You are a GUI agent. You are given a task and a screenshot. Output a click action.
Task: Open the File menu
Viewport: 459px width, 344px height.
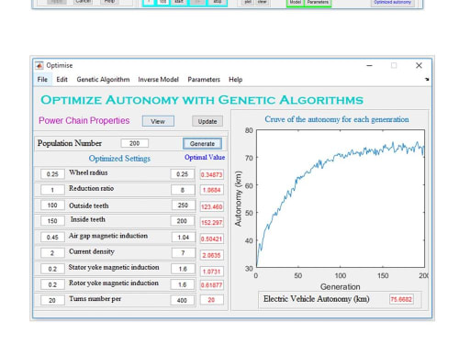tap(42, 80)
